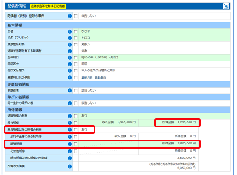Viewport: 237px width, 175px height.
Task: Click the name value ひろ子
Action: (86, 31)
